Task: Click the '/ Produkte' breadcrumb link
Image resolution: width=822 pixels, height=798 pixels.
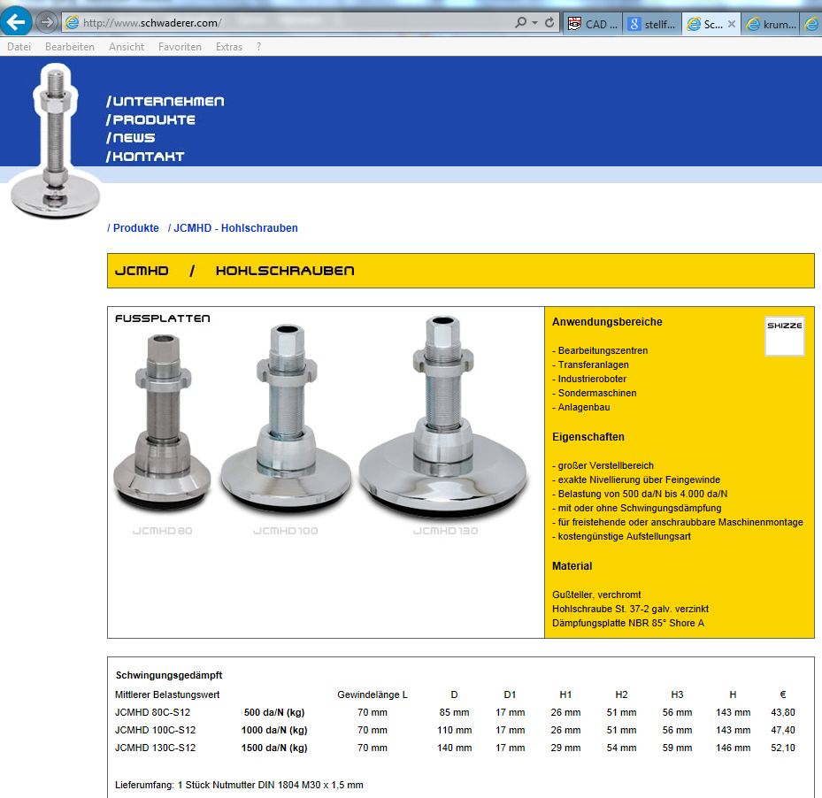Action: (x=133, y=228)
